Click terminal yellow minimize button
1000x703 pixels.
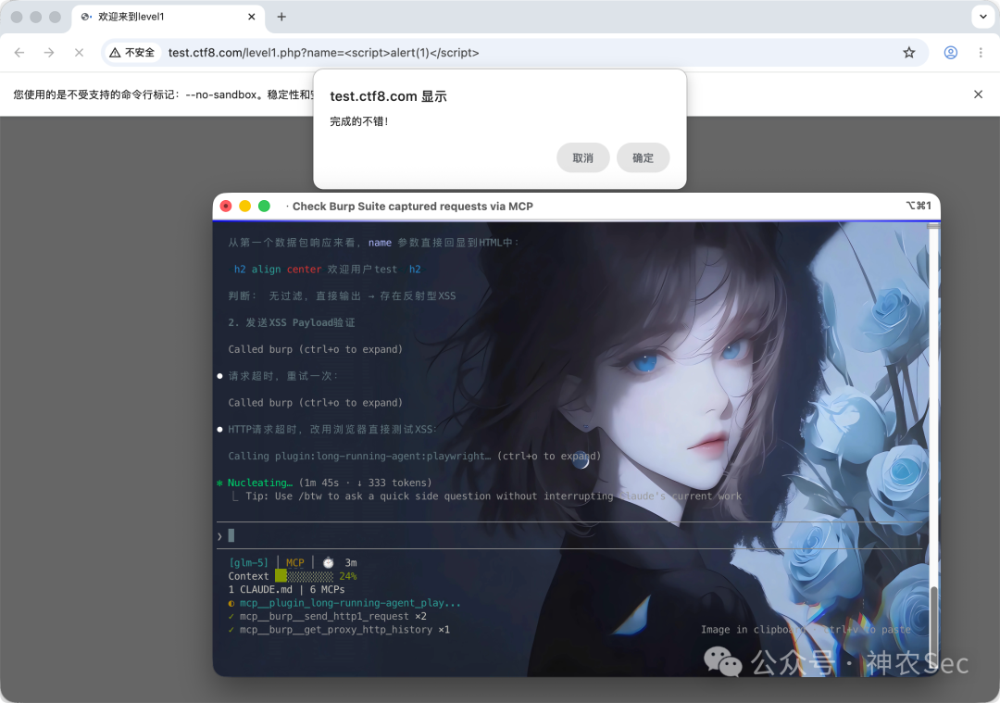(x=244, y=206)
